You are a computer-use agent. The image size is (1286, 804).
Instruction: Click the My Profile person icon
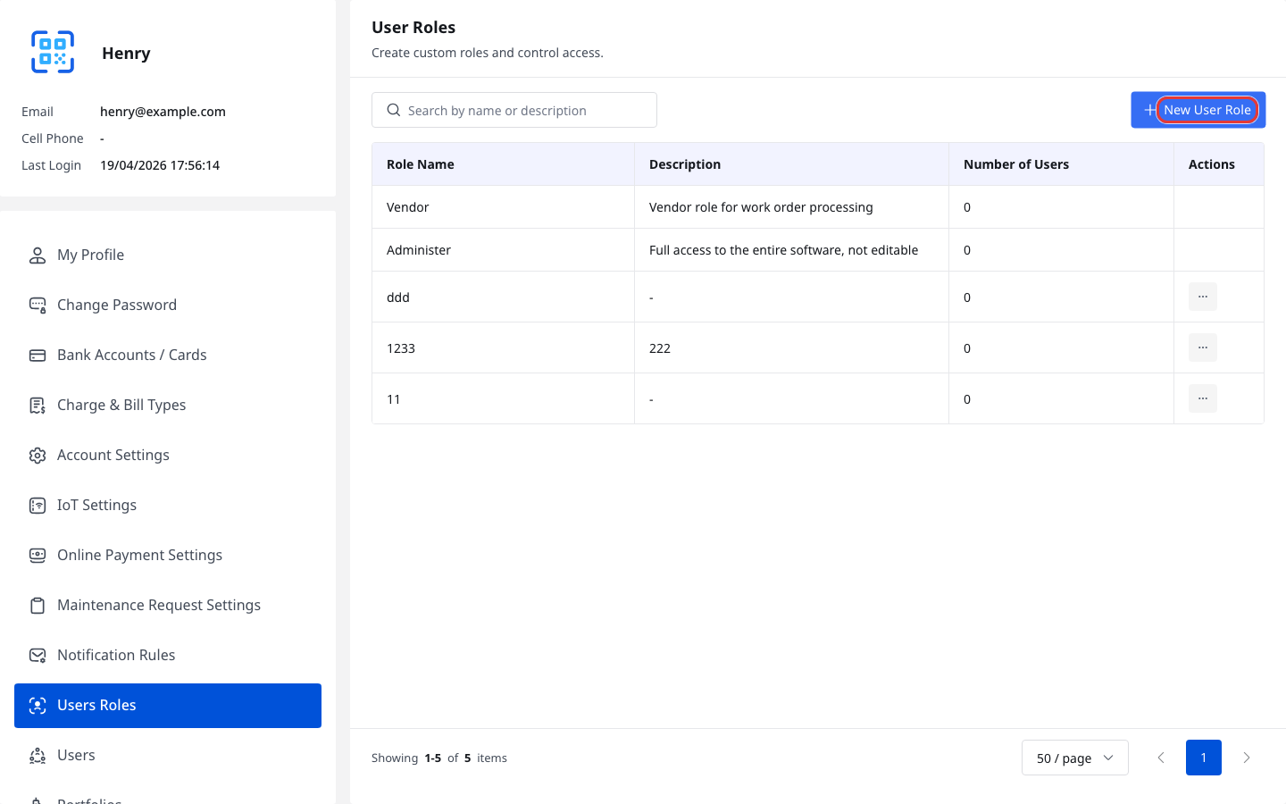pos(38,255)
